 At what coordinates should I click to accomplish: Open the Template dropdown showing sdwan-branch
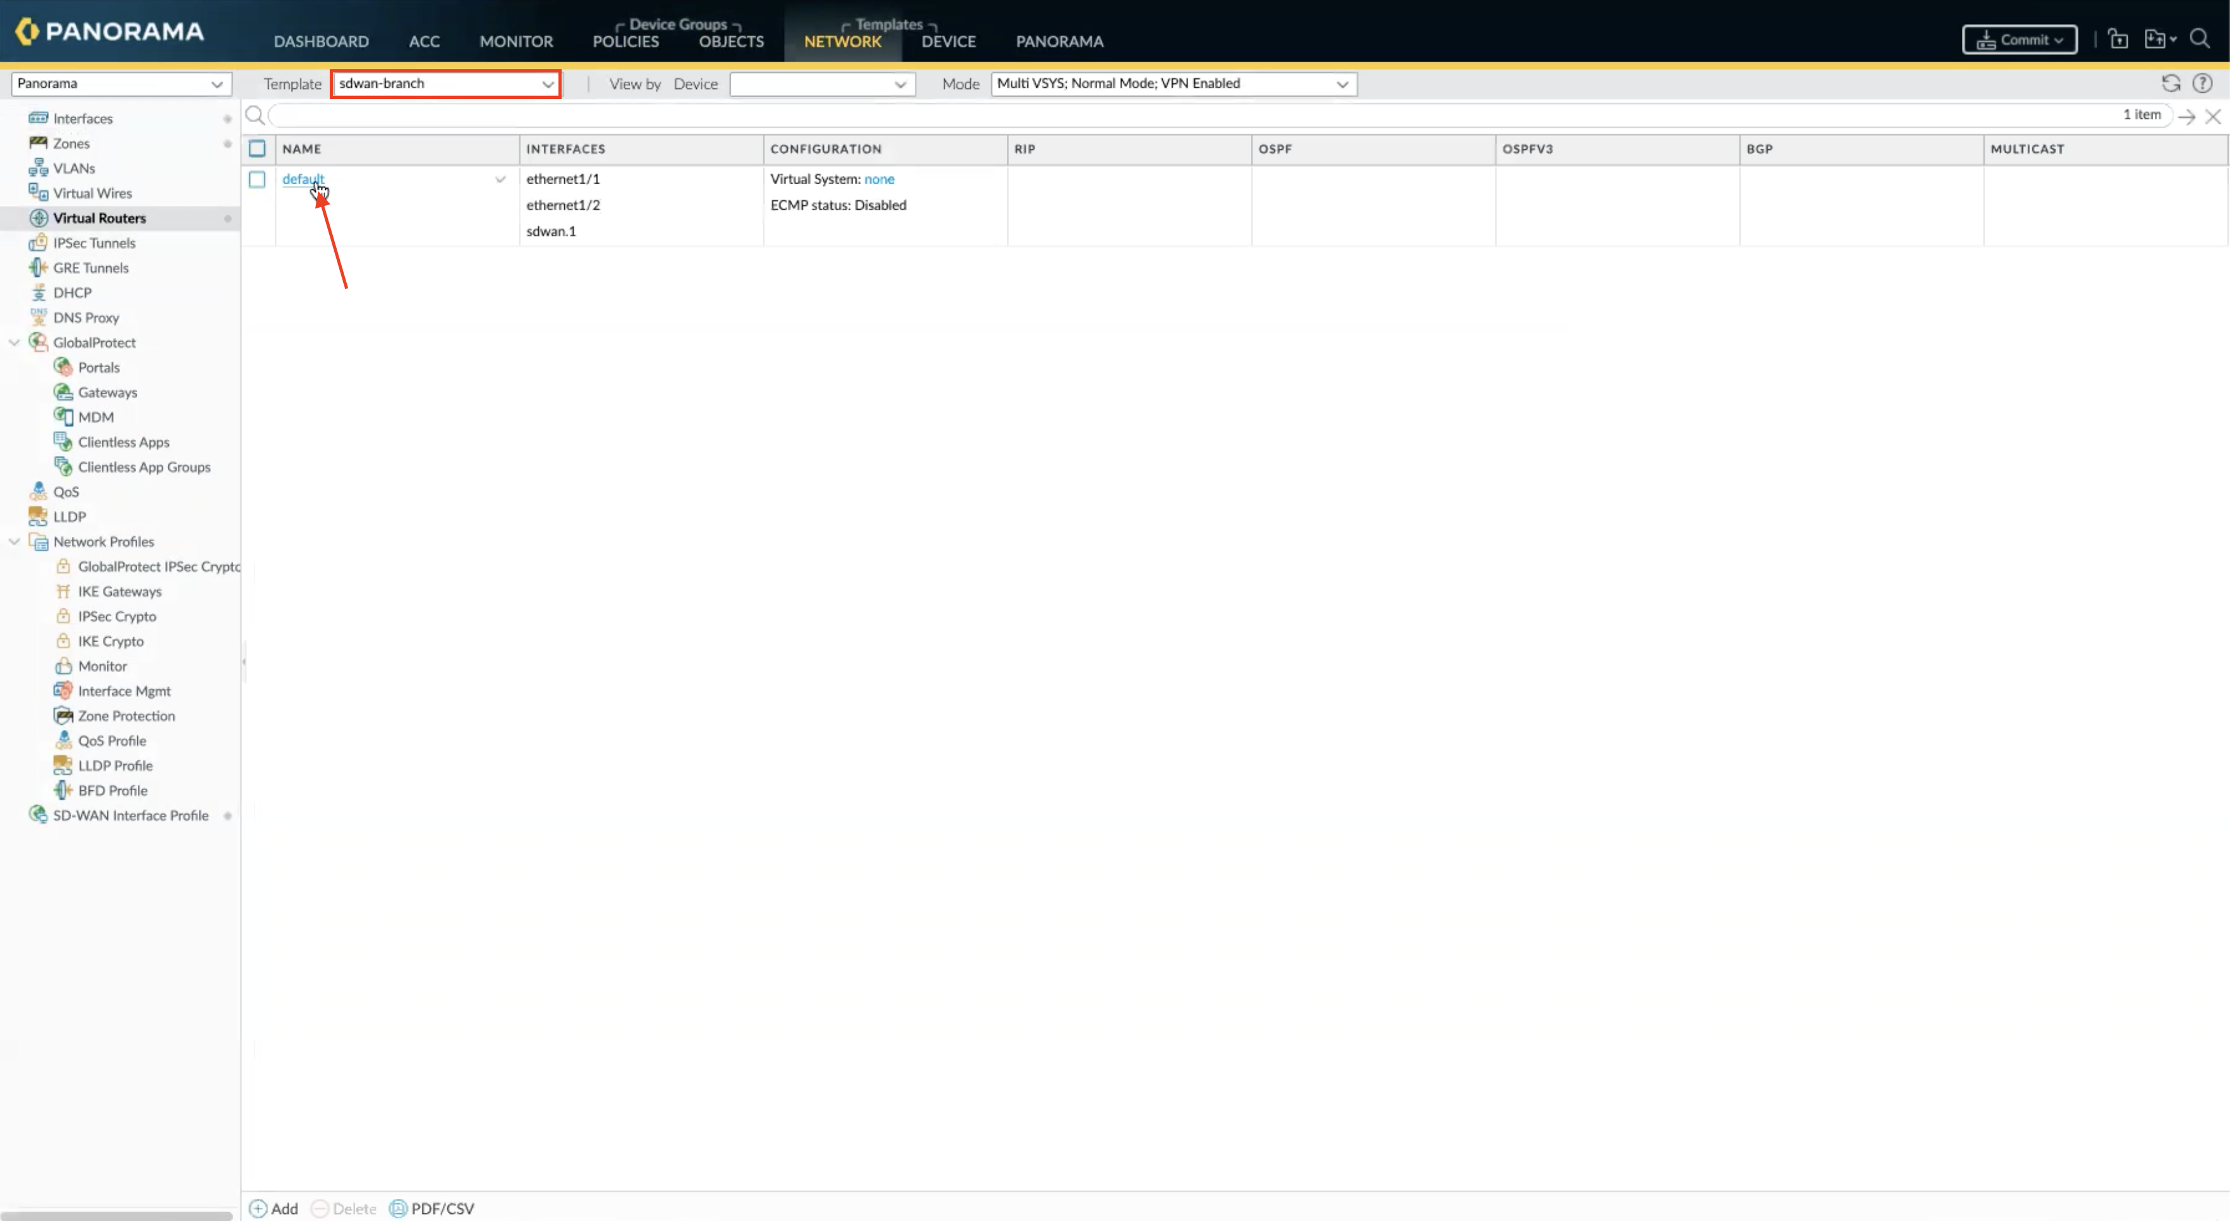[x=547, y=84]
